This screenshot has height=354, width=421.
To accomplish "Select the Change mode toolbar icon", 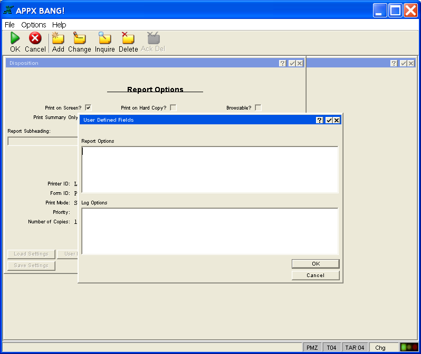I will click(x=79, y=38).
